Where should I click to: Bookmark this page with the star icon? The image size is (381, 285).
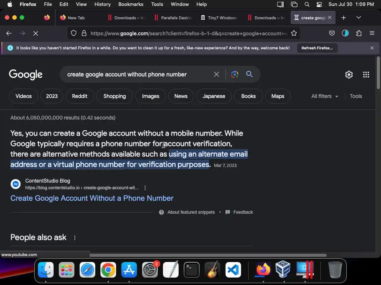[294, 33]
